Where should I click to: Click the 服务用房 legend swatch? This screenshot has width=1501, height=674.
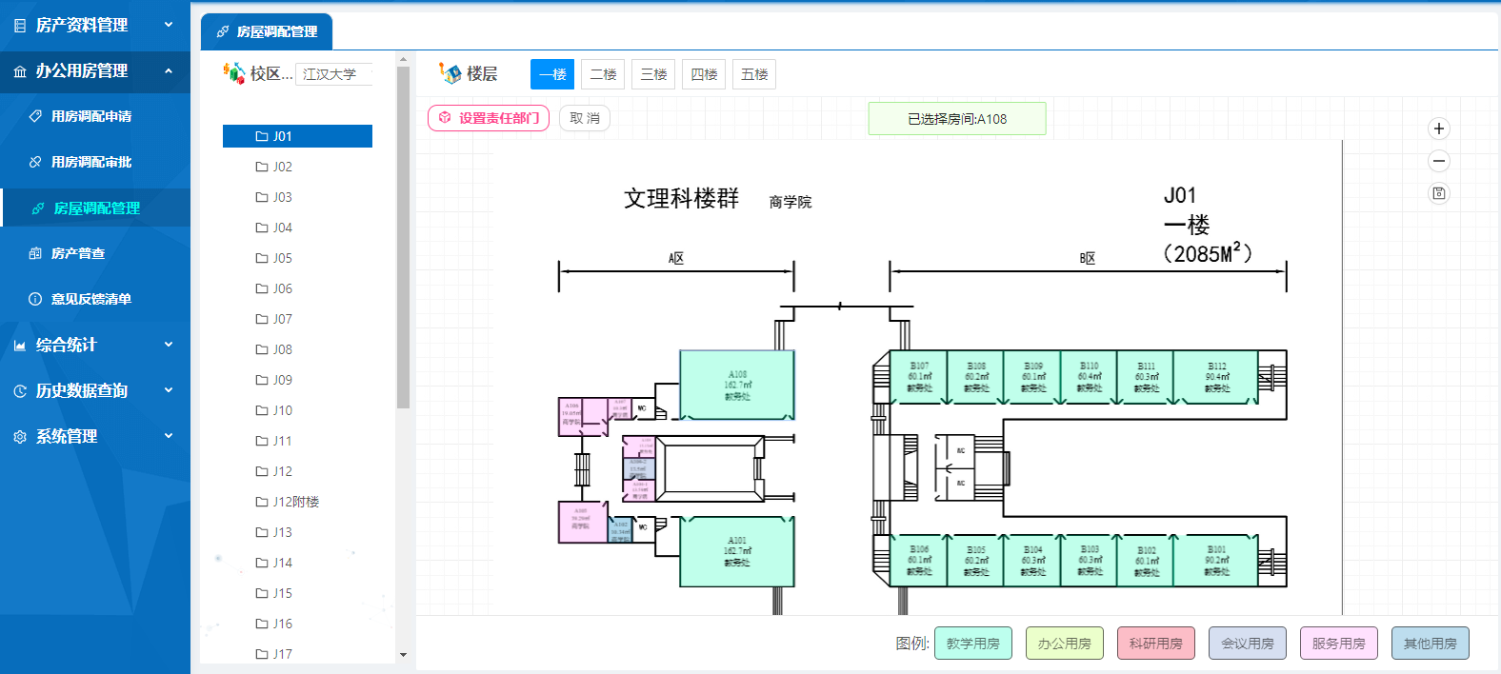1339,644
